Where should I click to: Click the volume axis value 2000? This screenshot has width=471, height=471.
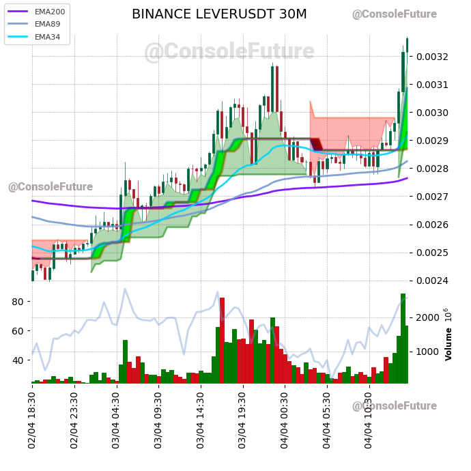tap(427, 317)
